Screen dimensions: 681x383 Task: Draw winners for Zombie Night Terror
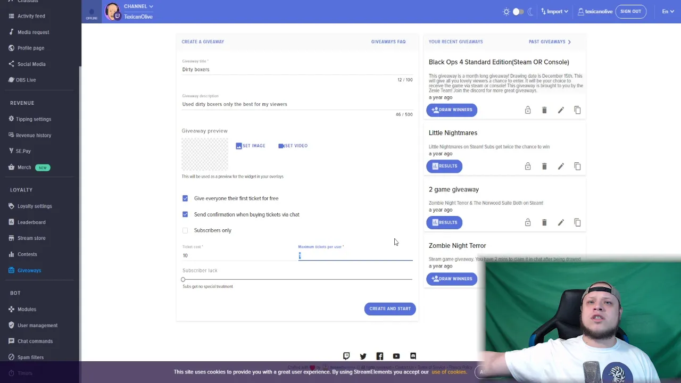tap(452, 279)
